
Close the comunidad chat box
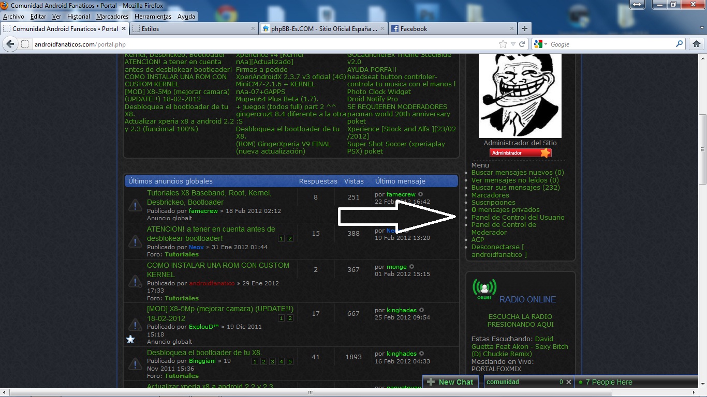click(x=568, y=382)
